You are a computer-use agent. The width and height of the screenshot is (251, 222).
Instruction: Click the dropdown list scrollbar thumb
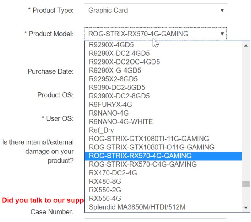click(x=246, y=184)
